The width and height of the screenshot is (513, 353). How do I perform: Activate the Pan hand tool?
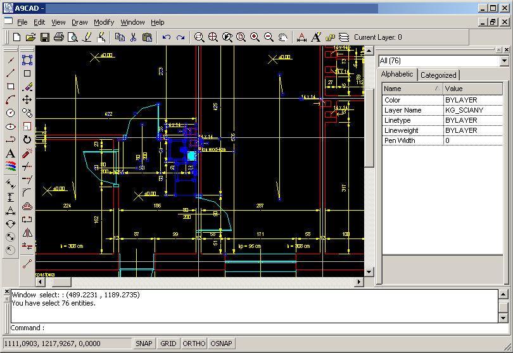tap(283, 37)
